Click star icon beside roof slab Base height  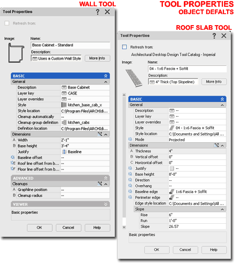tap(130, 174)
